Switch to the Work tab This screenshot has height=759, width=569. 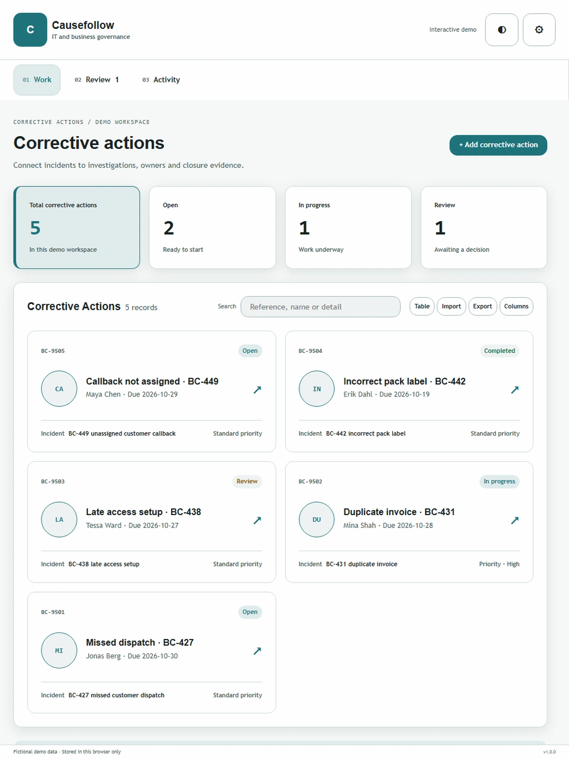click(37, 80)
